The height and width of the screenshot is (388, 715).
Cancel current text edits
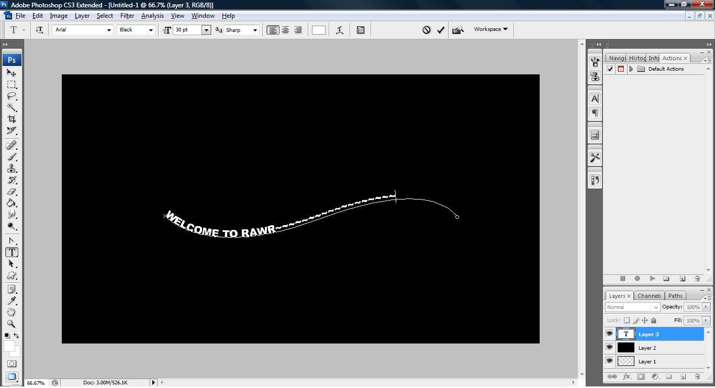[427, 30]
